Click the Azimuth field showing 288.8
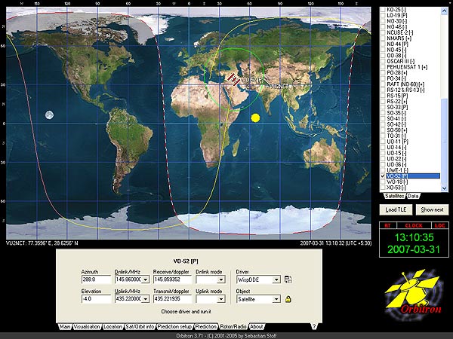The height and width of the screenshot is (339, 453). tap(96, 279)
